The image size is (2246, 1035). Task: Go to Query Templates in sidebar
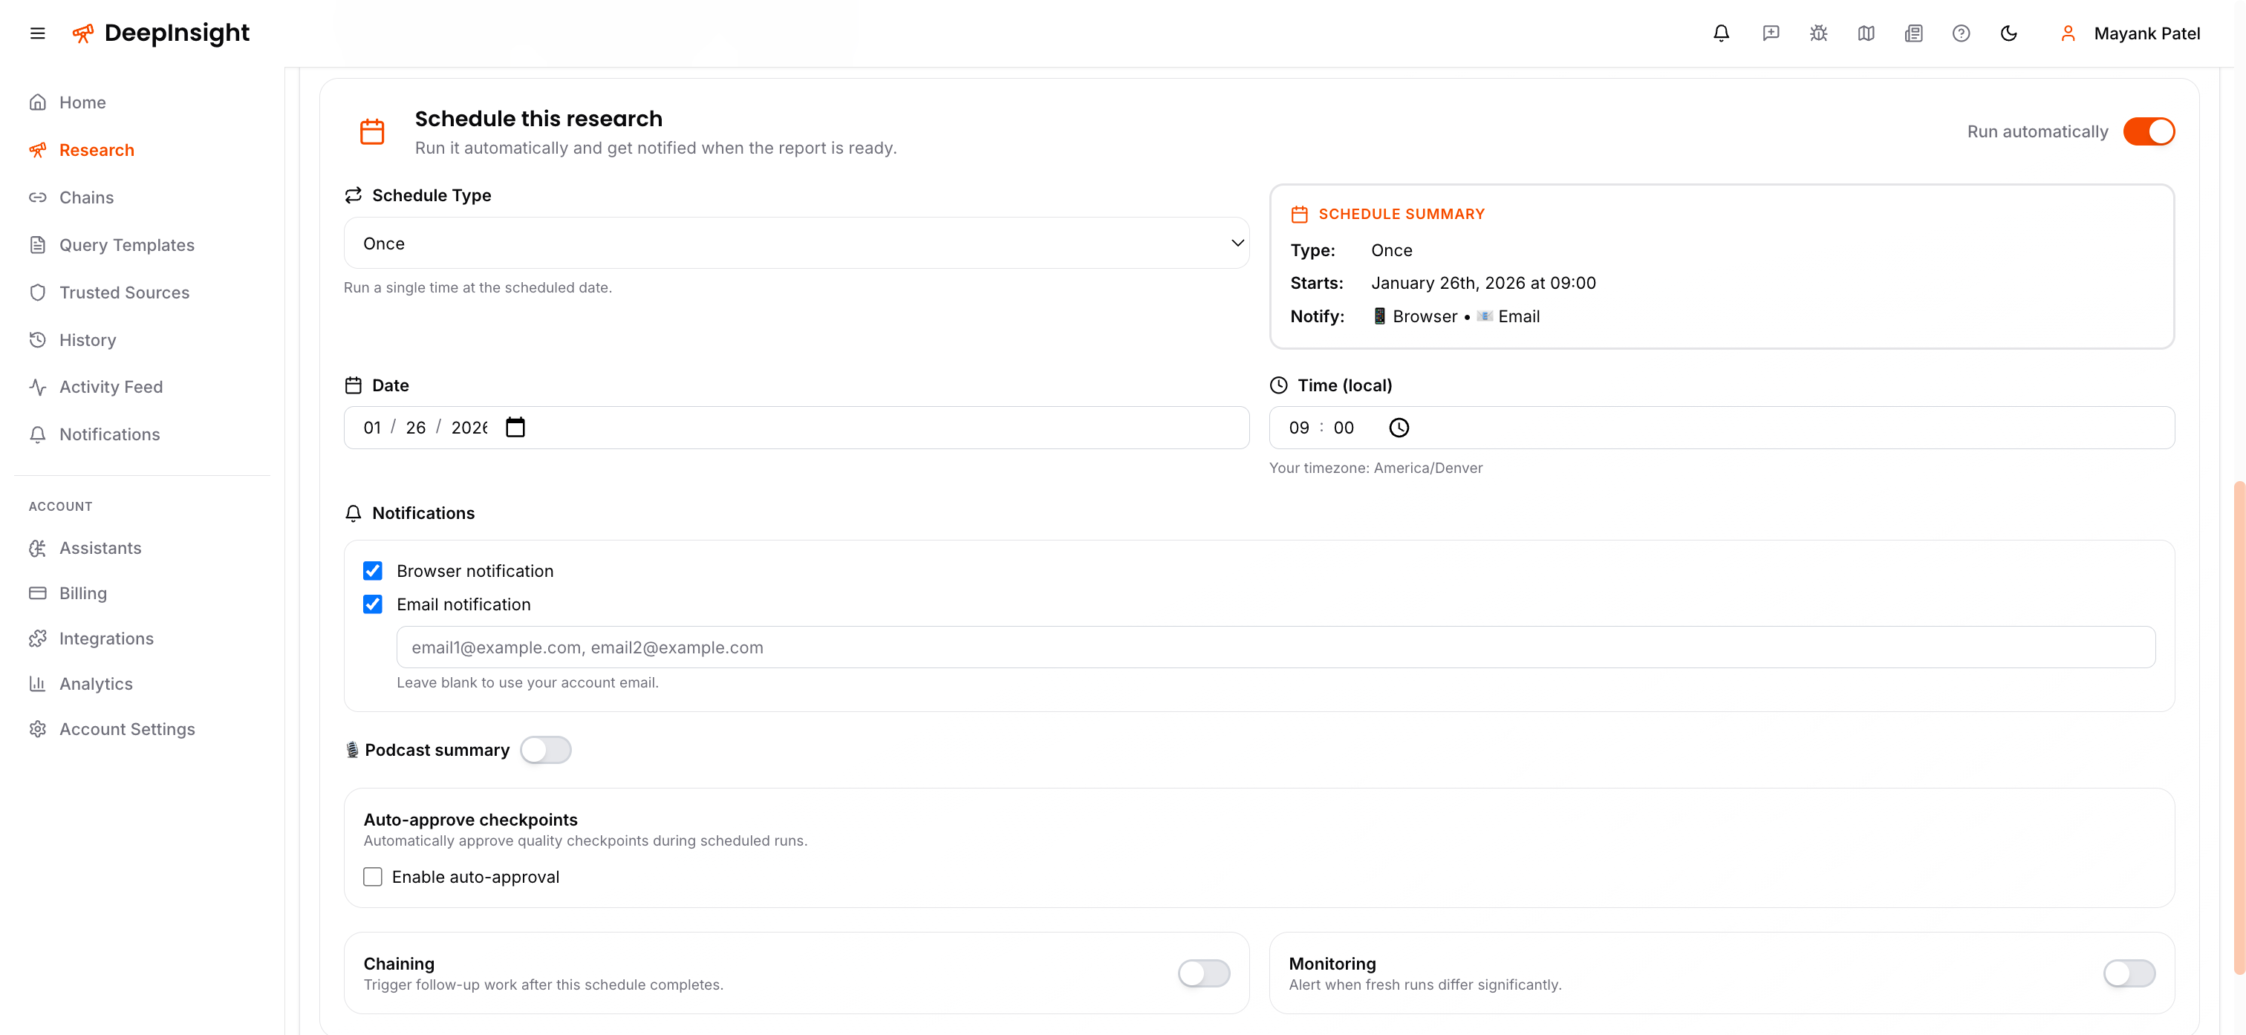126,245
